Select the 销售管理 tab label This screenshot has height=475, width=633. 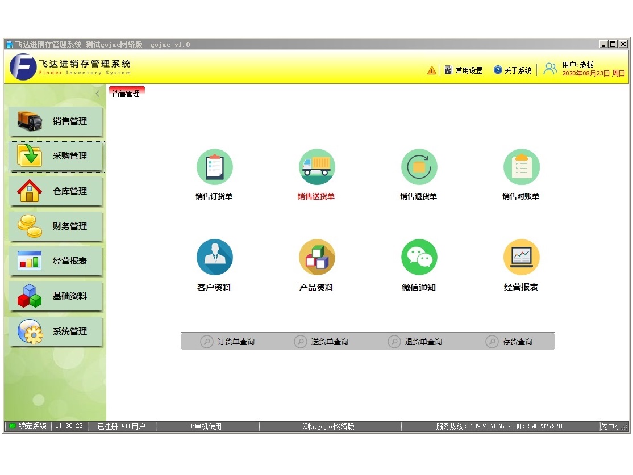point(126,94)
